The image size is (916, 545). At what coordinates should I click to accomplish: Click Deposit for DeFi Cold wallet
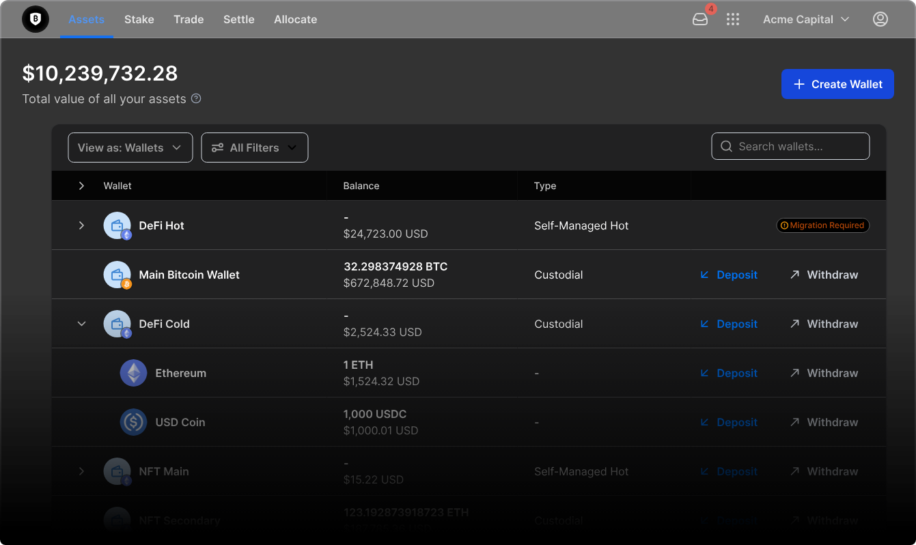point(729,324)
